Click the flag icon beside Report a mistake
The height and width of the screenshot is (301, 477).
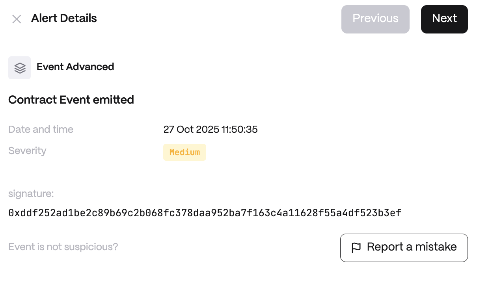356,248
